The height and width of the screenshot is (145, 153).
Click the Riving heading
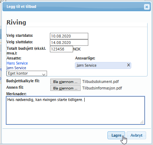[16, 22]
